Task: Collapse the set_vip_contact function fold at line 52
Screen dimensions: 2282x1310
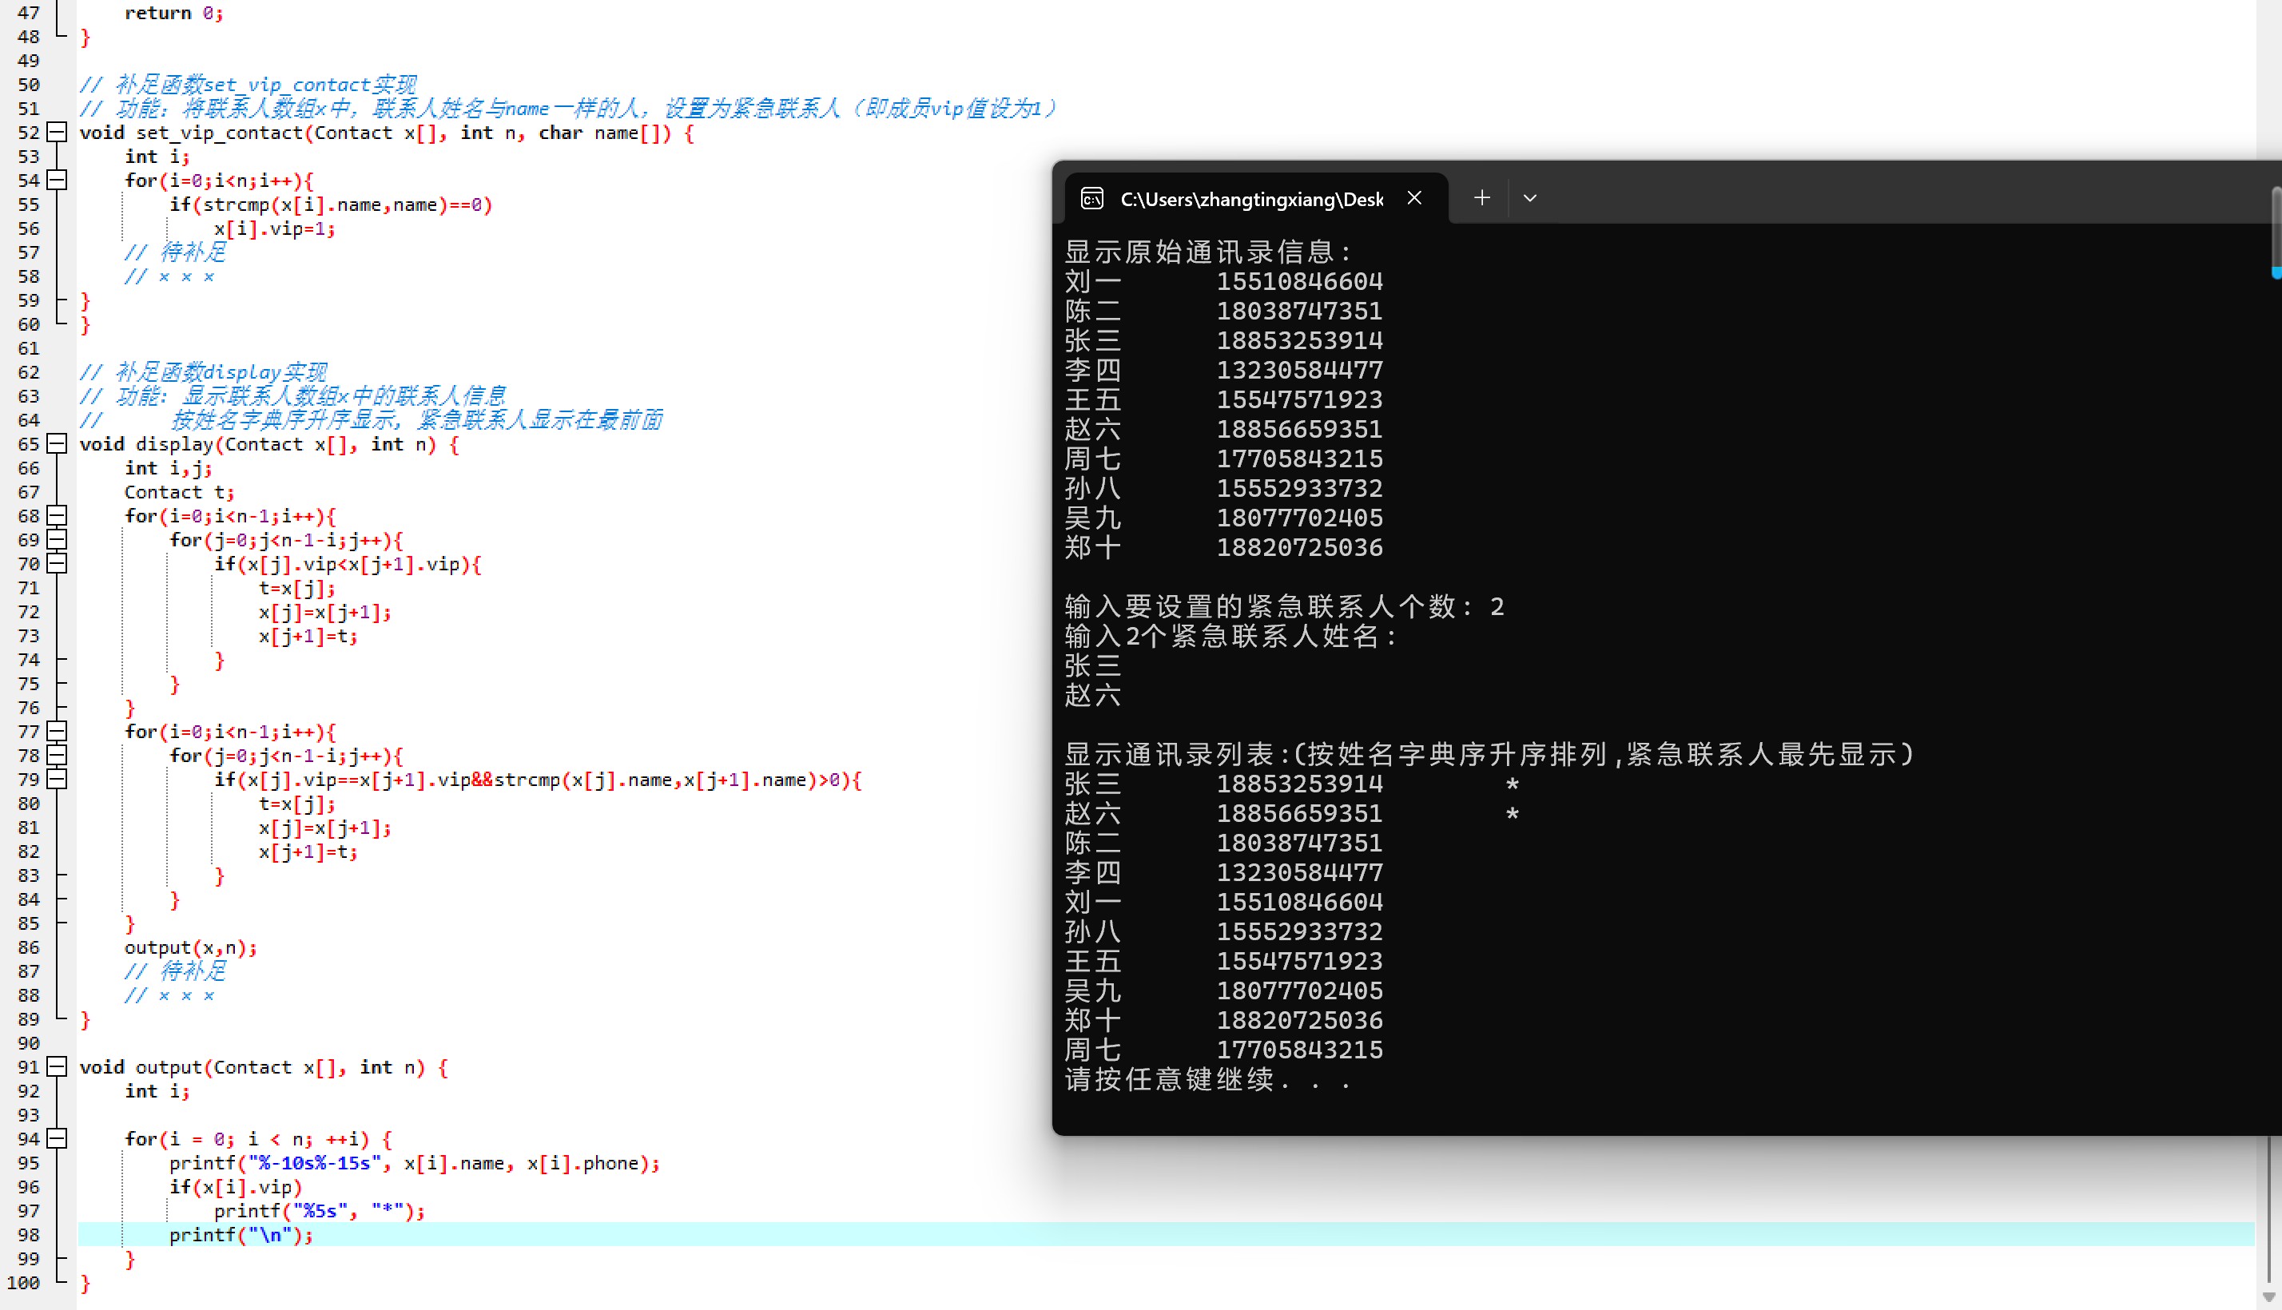Action: tap(57, 133)
